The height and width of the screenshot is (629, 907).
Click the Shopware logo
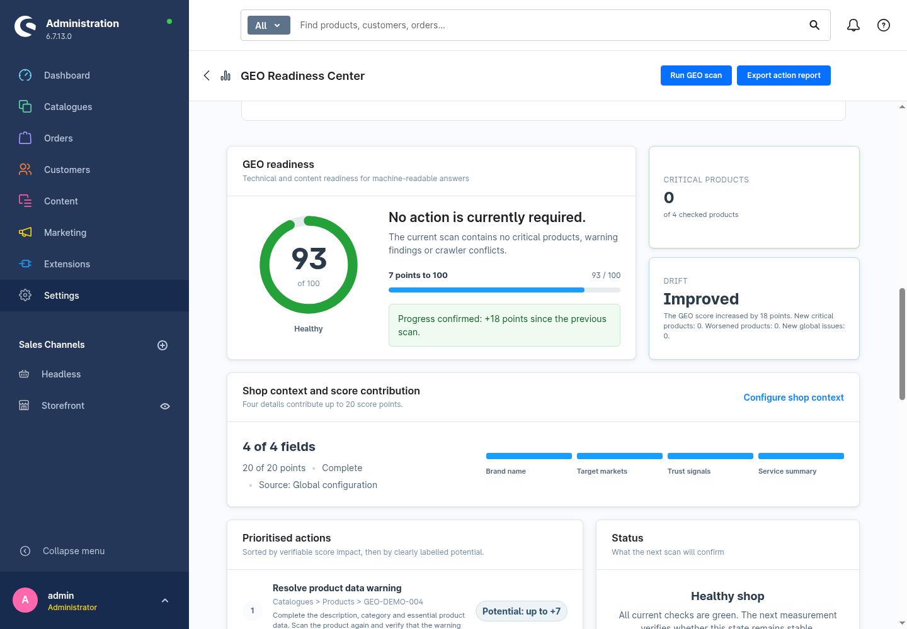pyautogui.click(x=25, y=26)
